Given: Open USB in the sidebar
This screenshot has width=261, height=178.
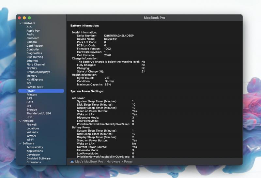Looking at the screenshot, I should (x=29, y=117).
